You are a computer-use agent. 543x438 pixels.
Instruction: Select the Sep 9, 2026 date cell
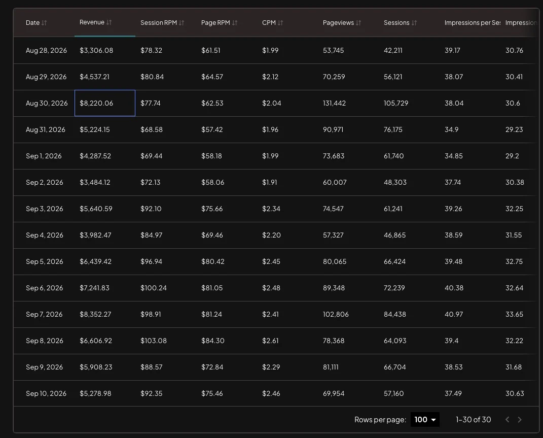point(44,367)
